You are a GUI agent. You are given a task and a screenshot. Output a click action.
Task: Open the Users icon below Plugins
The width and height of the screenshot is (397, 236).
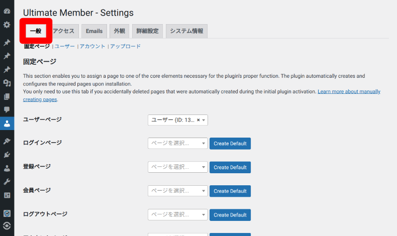pos(7,168)
